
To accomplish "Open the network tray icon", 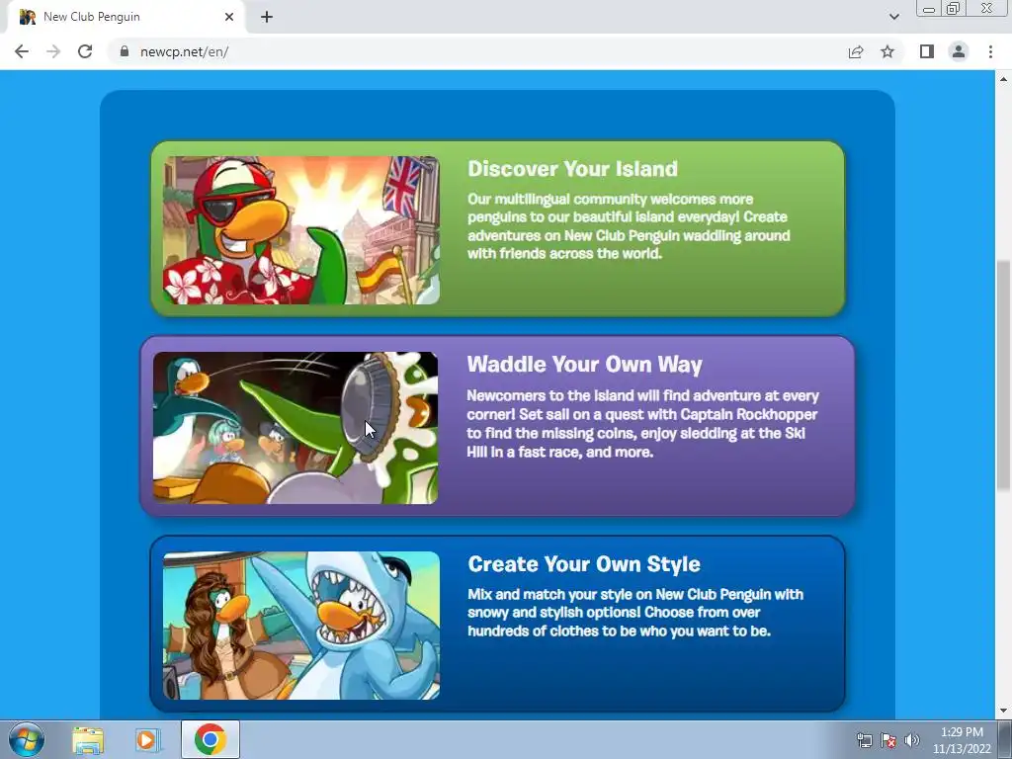I will (864, 740).
